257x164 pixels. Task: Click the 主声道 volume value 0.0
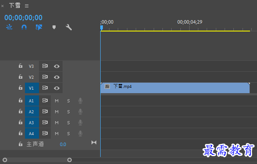pyautogui.click(x=63, y=144)
